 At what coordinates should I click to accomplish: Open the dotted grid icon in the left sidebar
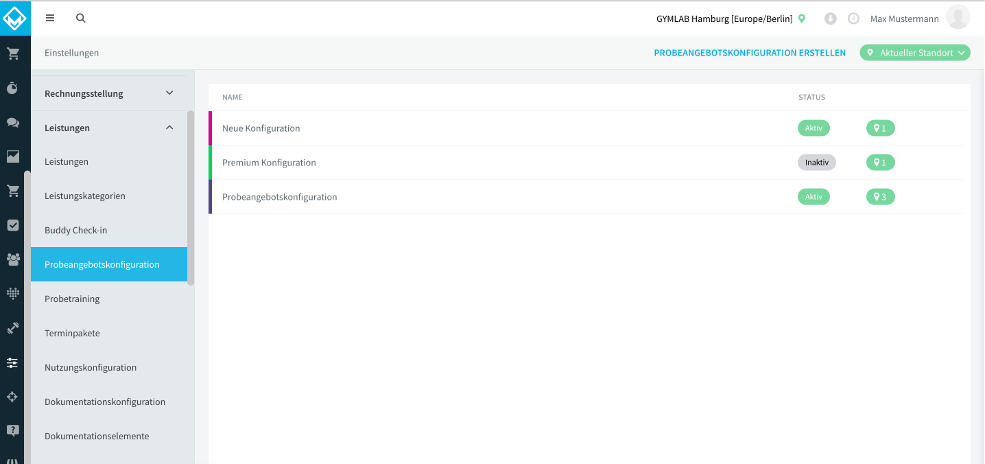tap(12, 294)
